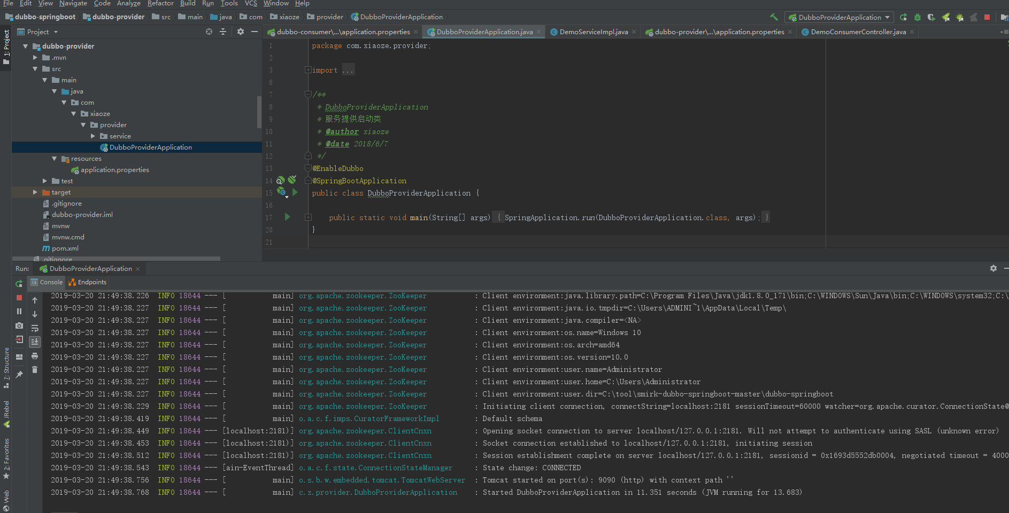Screen dimensions: 1009x513
Task: Toggle pin tab in Run panel
Action: [19, 375]
